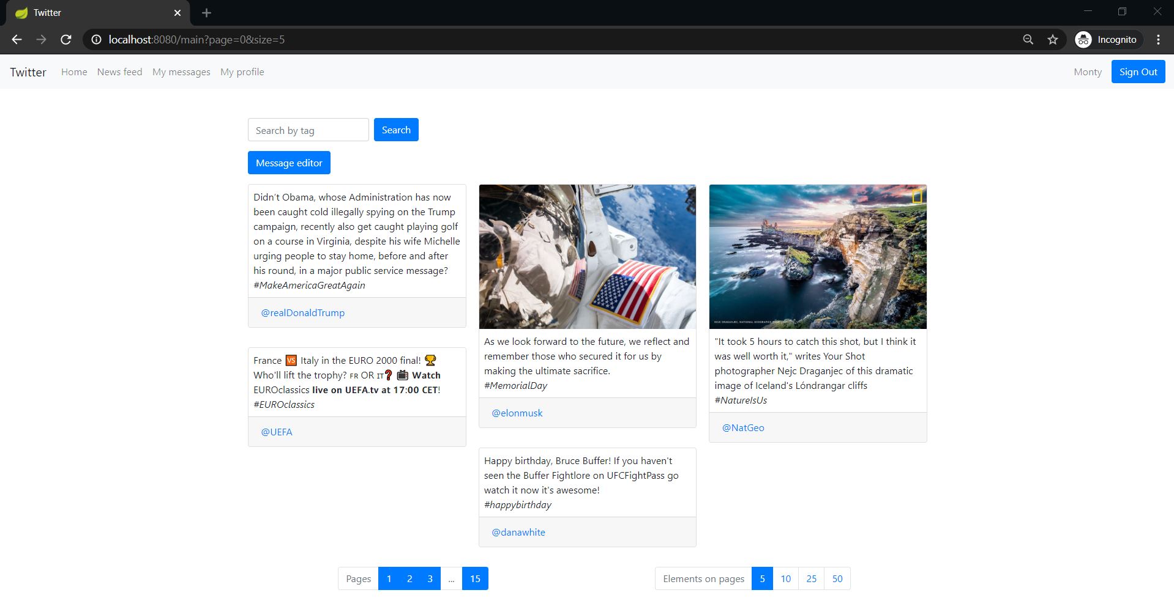Show 50 elements per page
Viewport: 1174px width, 598px height.
click(837, 578)
